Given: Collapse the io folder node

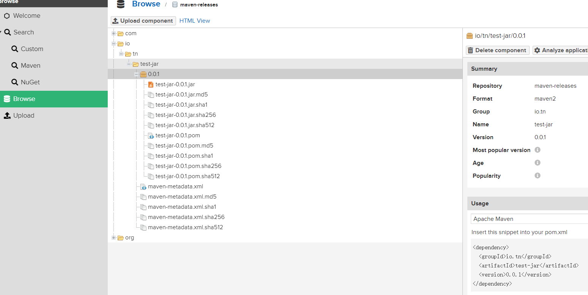Looking at the screenshot, I should tap(113, 43).
